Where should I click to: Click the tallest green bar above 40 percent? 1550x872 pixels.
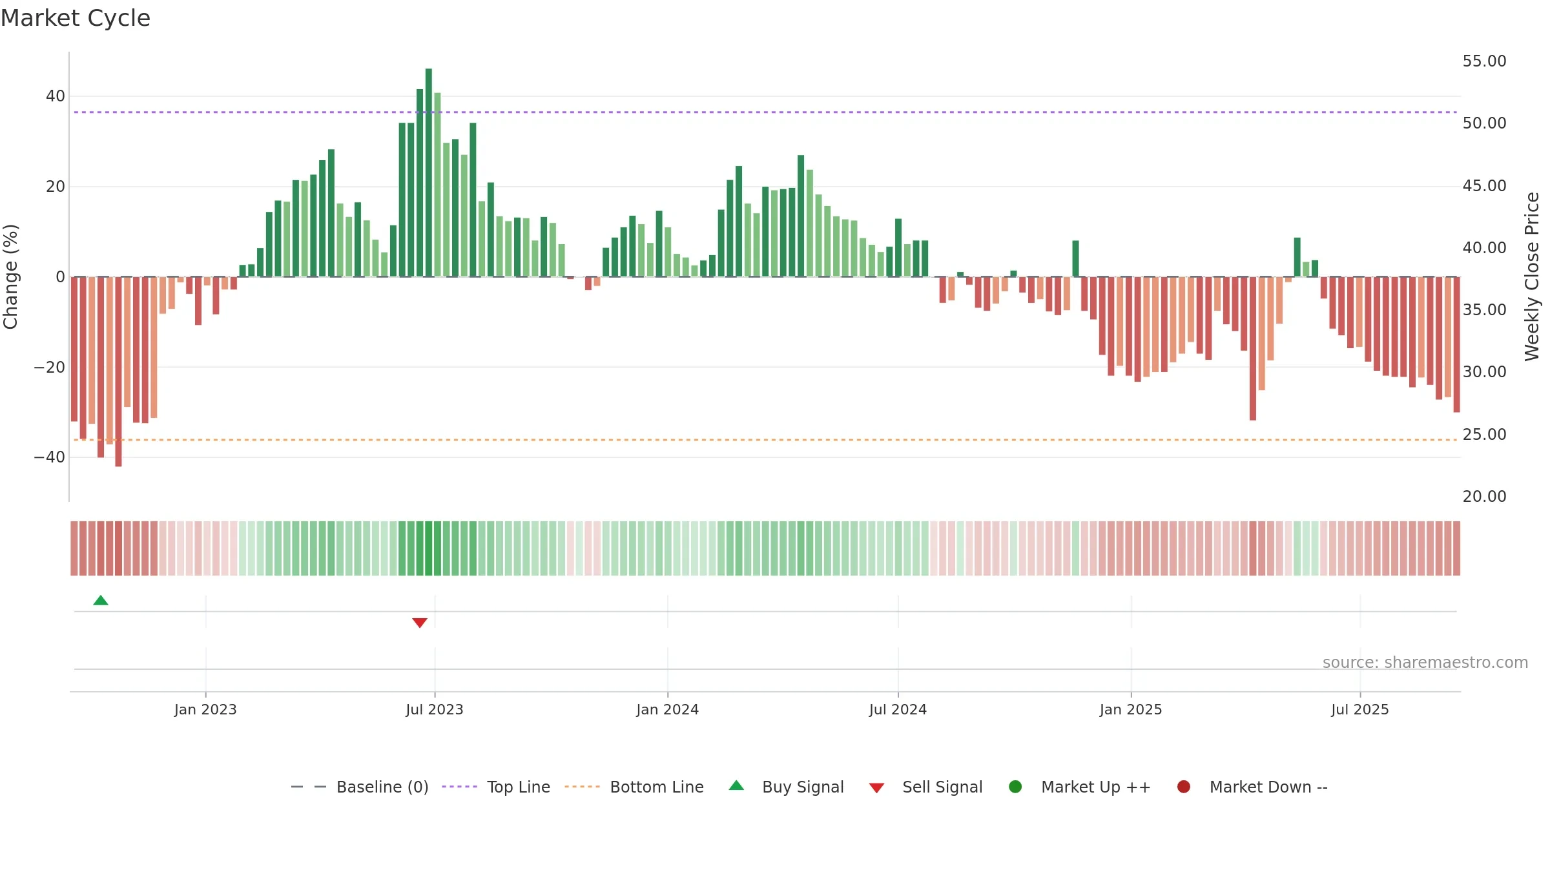click(429, 172)
